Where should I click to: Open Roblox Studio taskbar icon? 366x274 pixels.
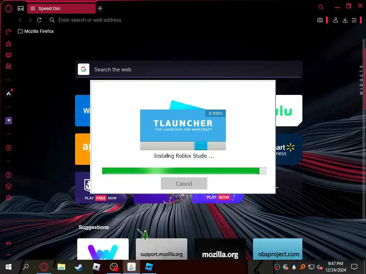tap(149, 267)
